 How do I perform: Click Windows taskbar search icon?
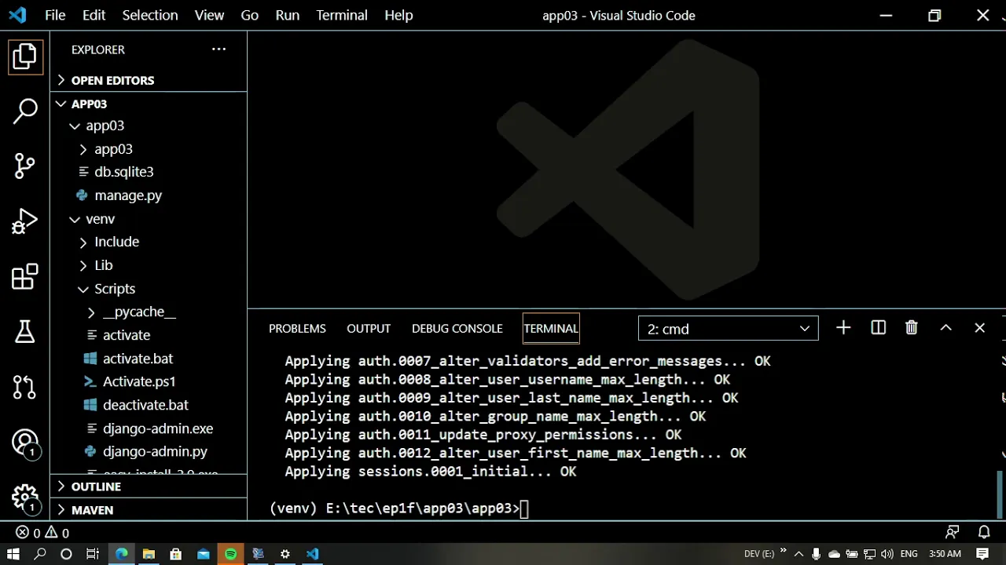pyautogui.click(x=40, y=554)
